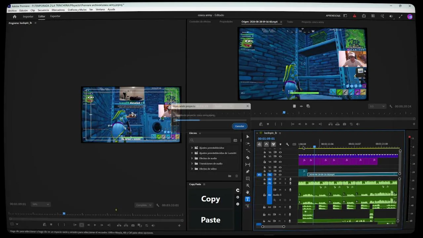
Task: Open the Archivo menu
Action: click(12, 10)
